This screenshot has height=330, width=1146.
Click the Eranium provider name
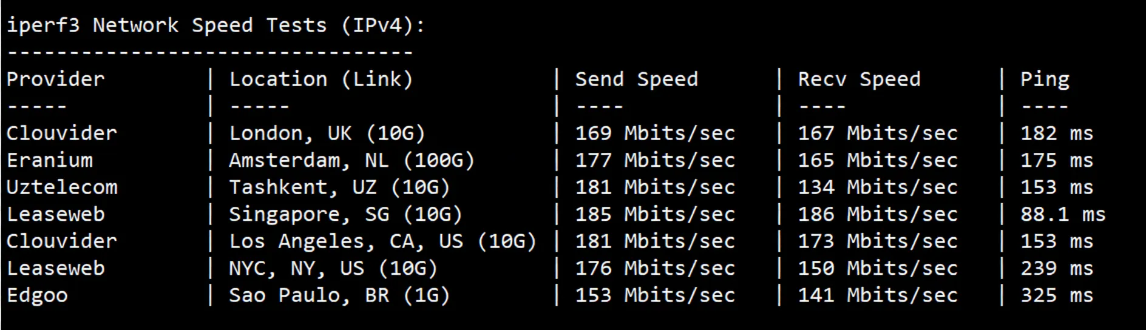(x=50, y=161)
